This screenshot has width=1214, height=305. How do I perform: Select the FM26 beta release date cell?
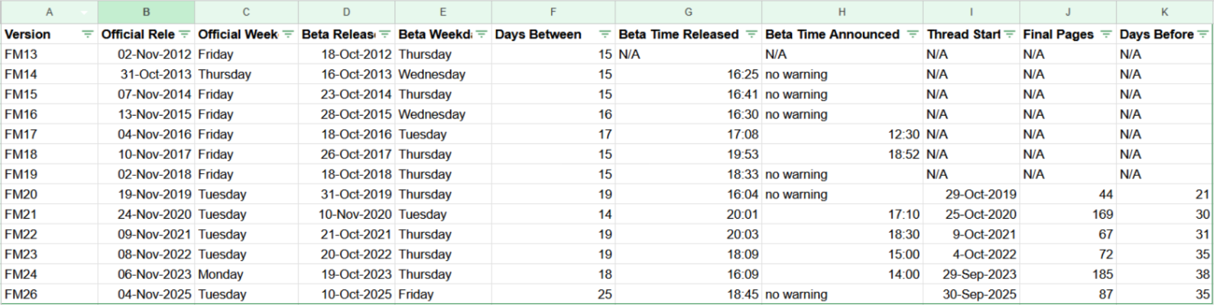pyautogui.click(x=347, y=294)
